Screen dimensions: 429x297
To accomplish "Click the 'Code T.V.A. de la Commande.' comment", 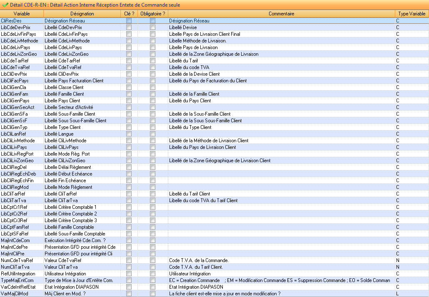I will tap(199, 260).
